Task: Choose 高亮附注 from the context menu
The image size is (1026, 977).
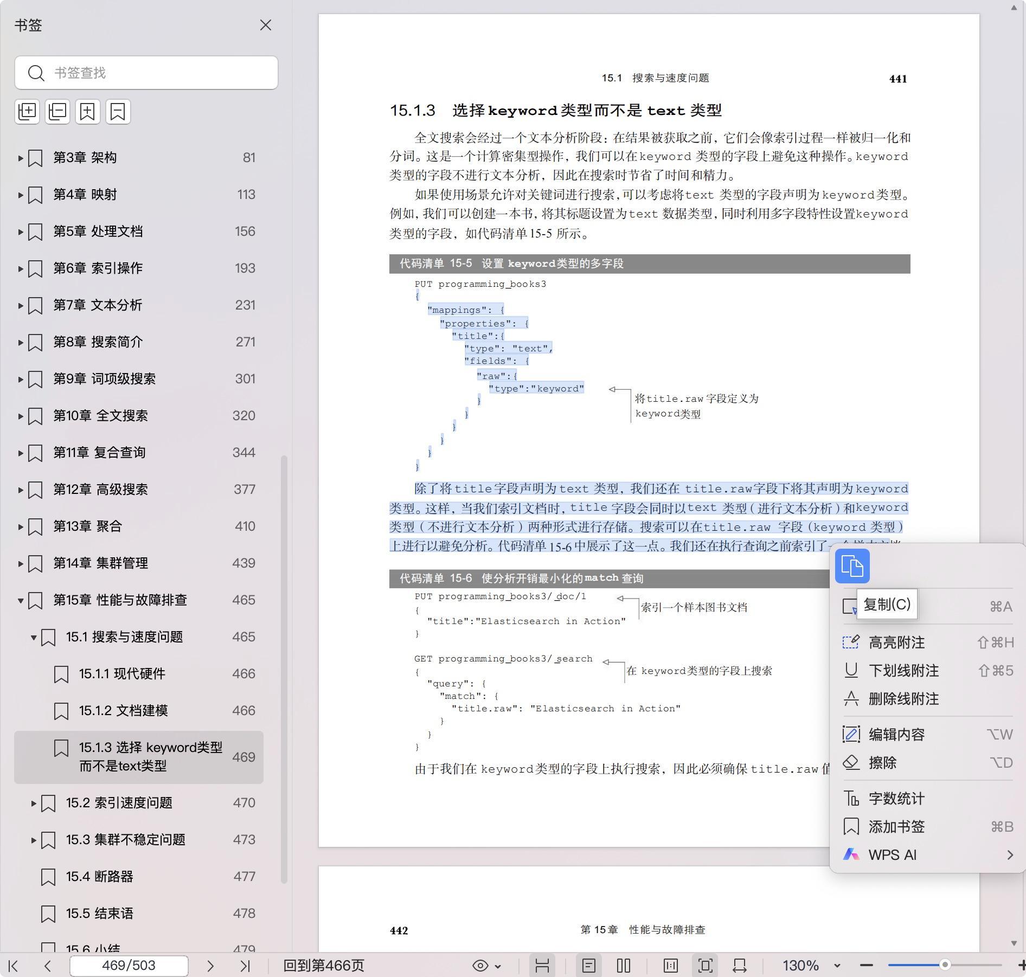Action: (x=896, y=642)
